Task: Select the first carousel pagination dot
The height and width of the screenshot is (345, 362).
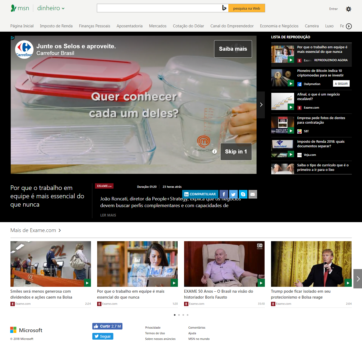Action: [x=175, y=315]
